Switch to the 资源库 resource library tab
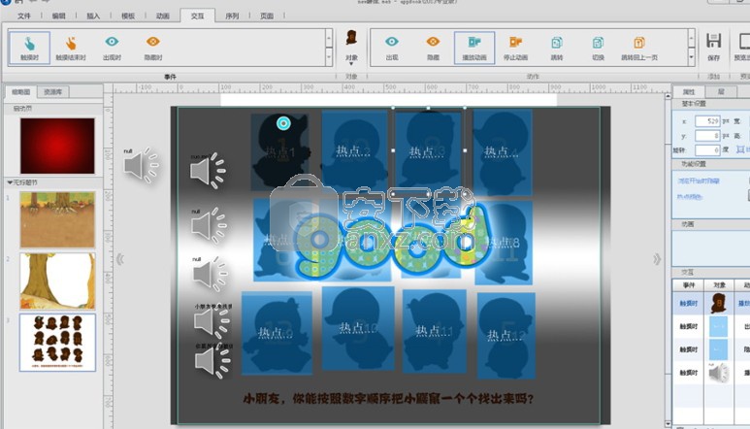Viewport: 750px width, 429px height. 52,92
